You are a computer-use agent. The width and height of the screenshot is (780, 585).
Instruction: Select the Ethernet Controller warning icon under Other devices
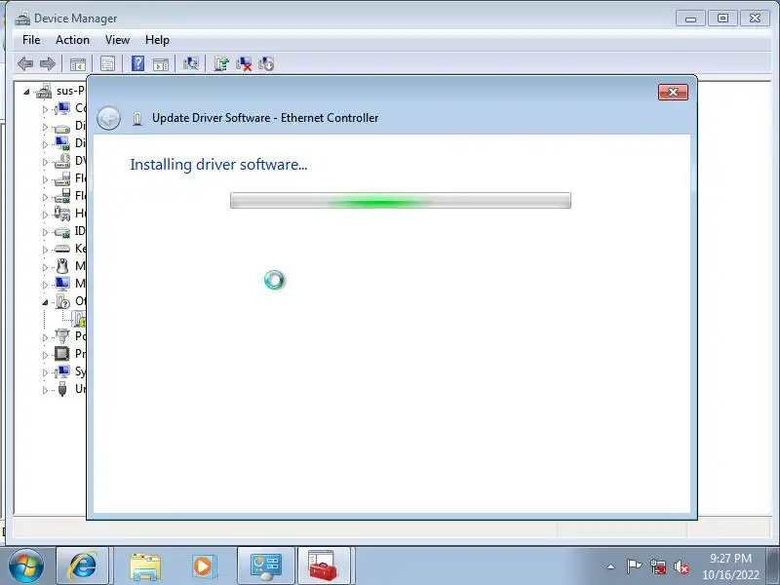pos(79,319)
